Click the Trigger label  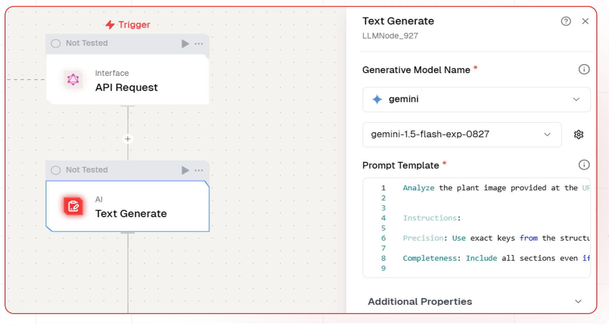[x=134, y=25]
